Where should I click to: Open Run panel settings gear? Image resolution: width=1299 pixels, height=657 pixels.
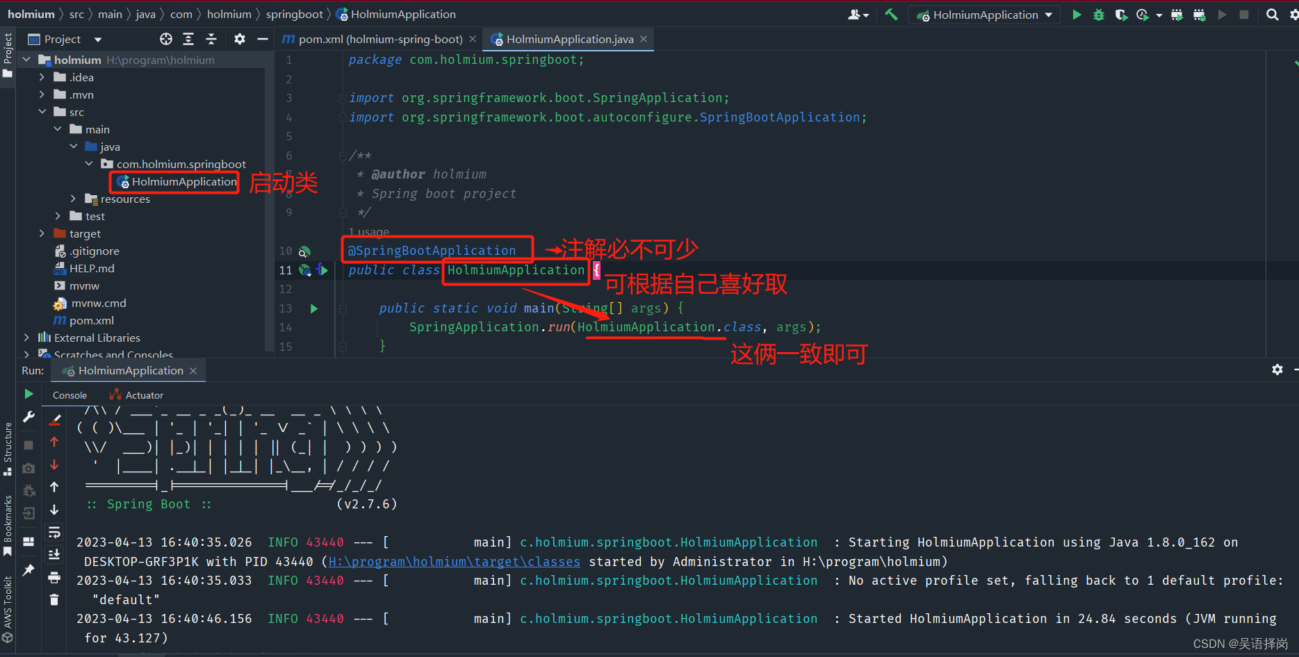click(1277, 369)
